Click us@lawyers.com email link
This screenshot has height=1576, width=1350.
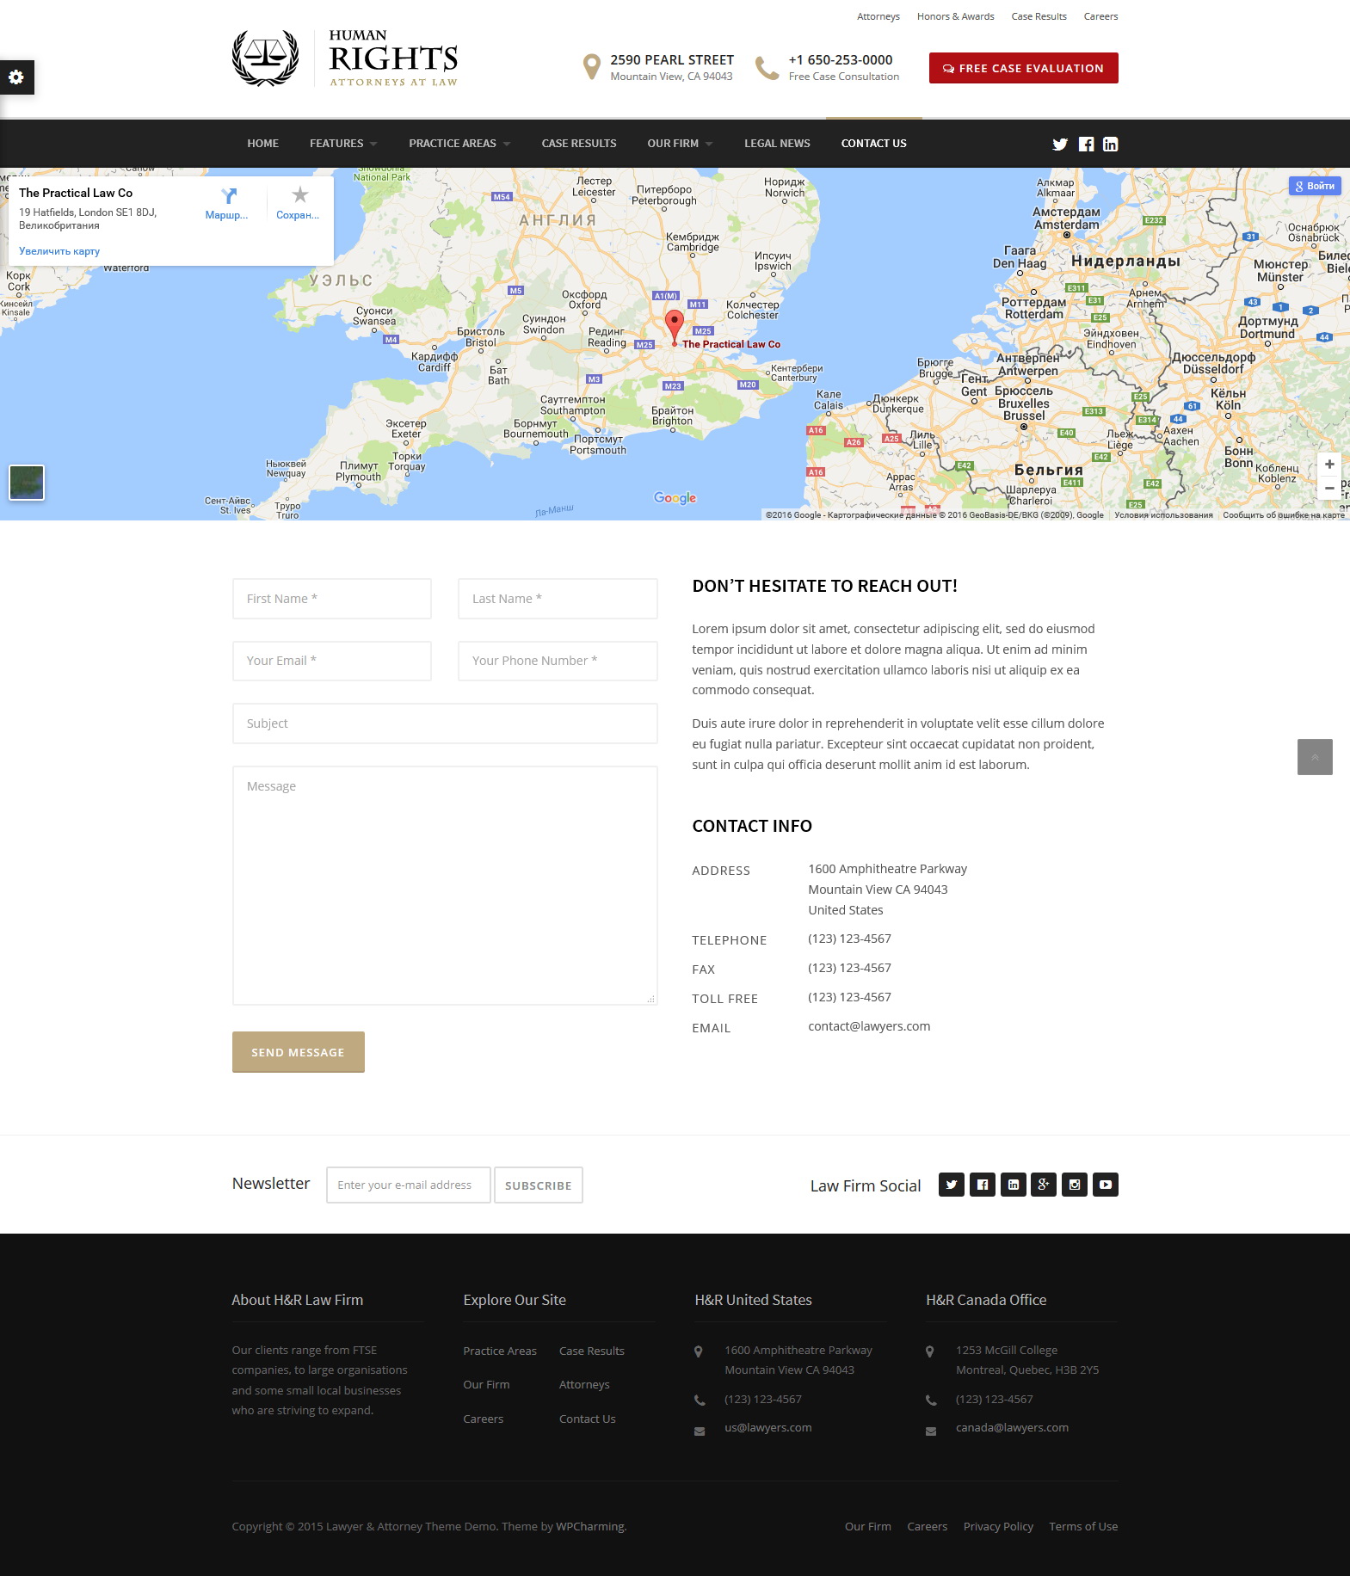(x=768, y=1427)
